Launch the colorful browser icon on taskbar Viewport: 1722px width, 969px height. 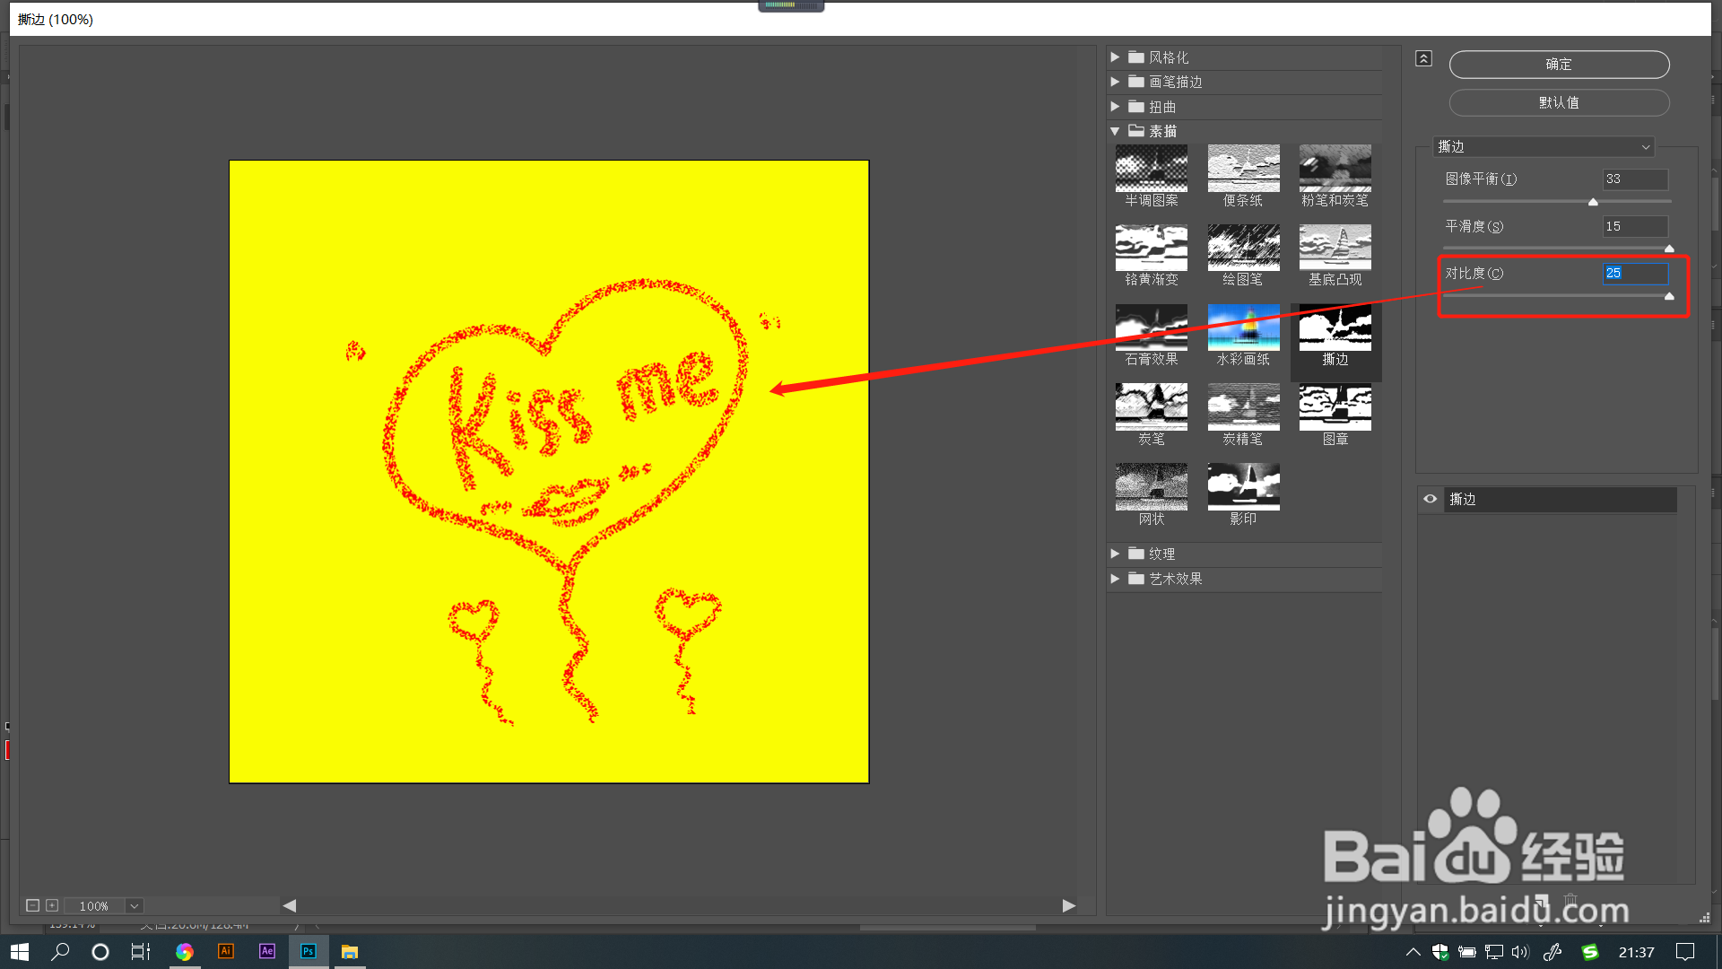point(184,952)
